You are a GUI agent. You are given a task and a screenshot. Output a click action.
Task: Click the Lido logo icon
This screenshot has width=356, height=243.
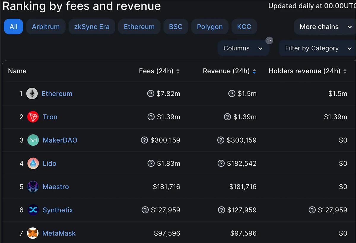coord(33,164)
